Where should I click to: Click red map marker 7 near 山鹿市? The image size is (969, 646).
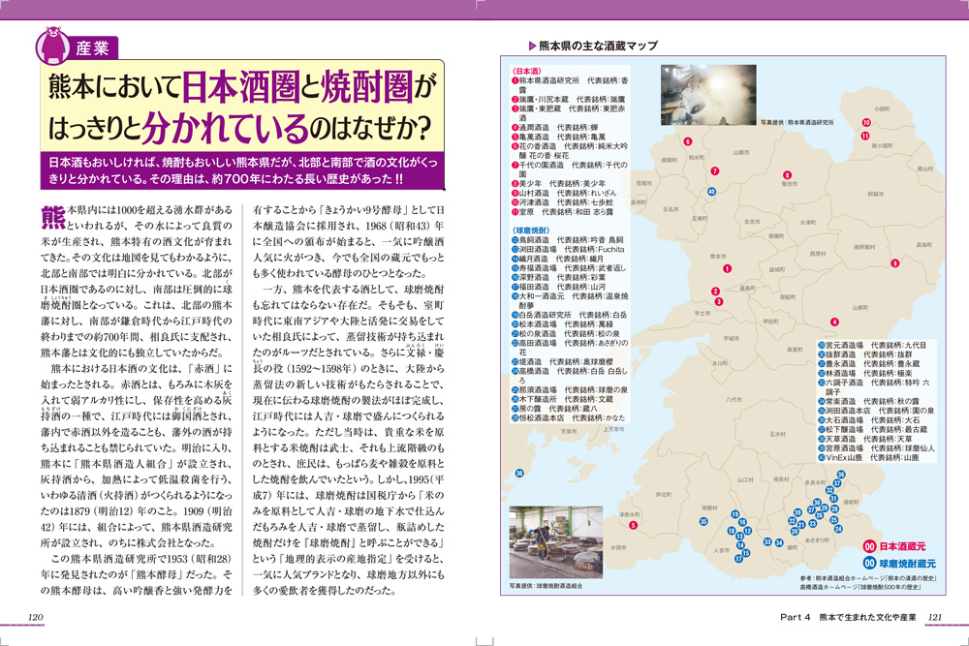tap(715, 171)
